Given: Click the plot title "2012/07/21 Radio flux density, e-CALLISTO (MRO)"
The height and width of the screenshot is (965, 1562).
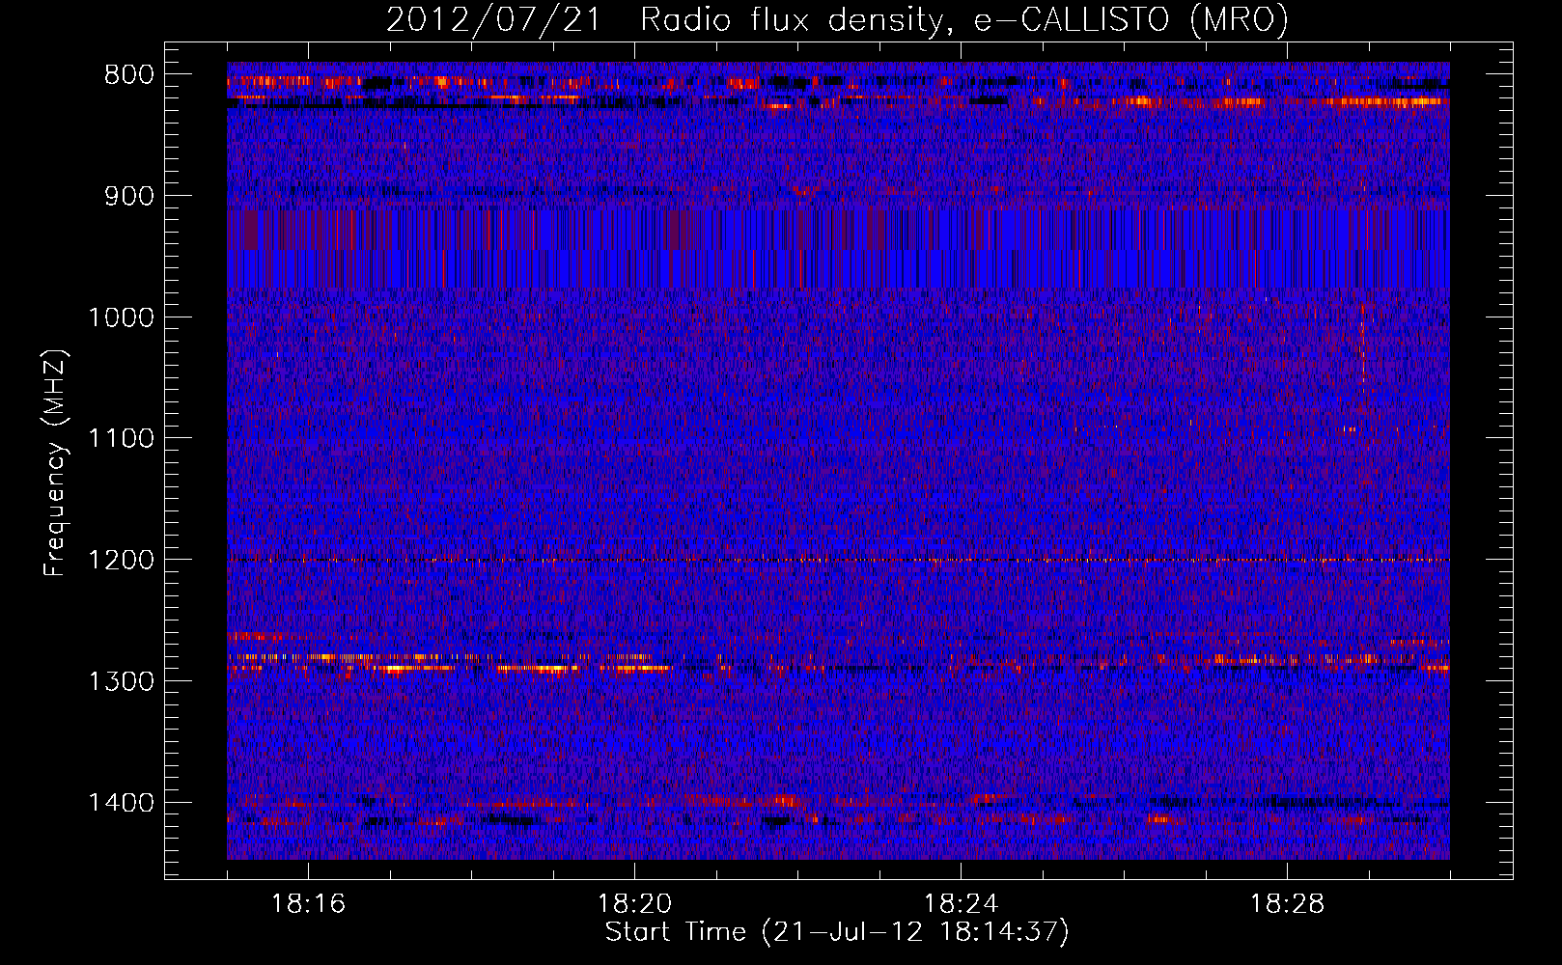Looking at the screenshot, I should tap(837, 19).
